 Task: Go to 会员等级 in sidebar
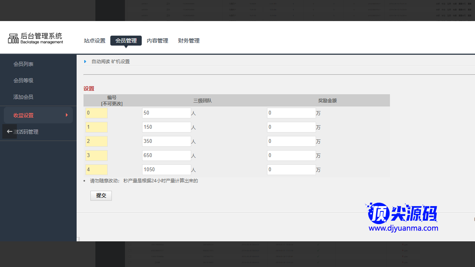tap(23, 80)
